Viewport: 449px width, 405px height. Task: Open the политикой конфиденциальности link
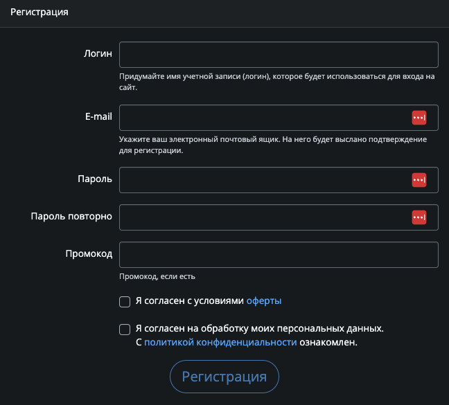pos(220,342)
